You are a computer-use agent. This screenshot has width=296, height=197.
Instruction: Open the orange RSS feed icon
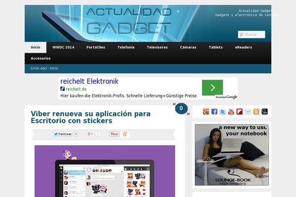tap(256, 112)
